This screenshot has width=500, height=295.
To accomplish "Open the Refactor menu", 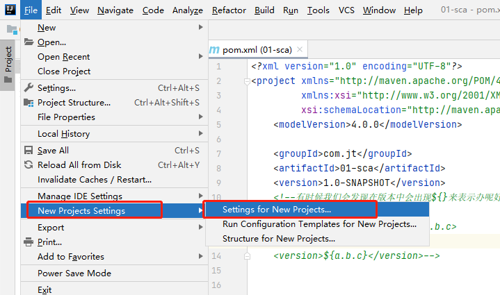I will pos(229,10).
